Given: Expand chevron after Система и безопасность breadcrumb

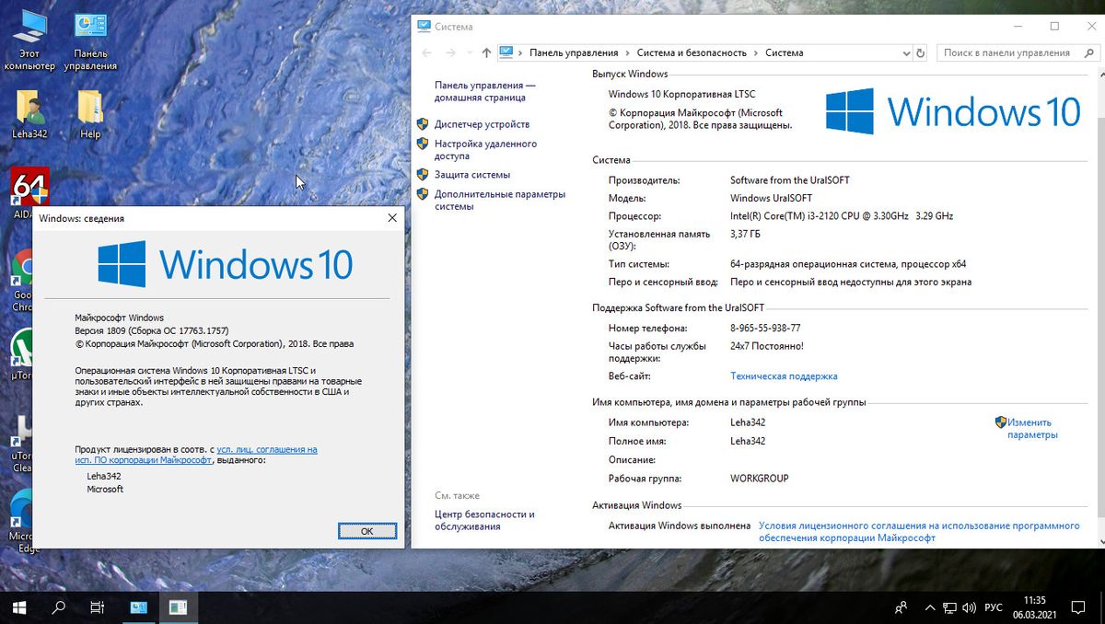Looking at the screenshot, I should [756, 53].
